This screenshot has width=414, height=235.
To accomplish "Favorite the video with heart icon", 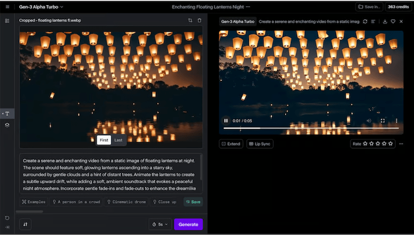I will pos(393,21).
